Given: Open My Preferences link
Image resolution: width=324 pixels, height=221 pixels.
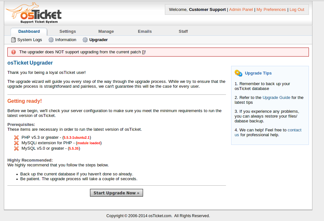Looking at the screenshot, I should pyautogui.click(x=271, y=10).
